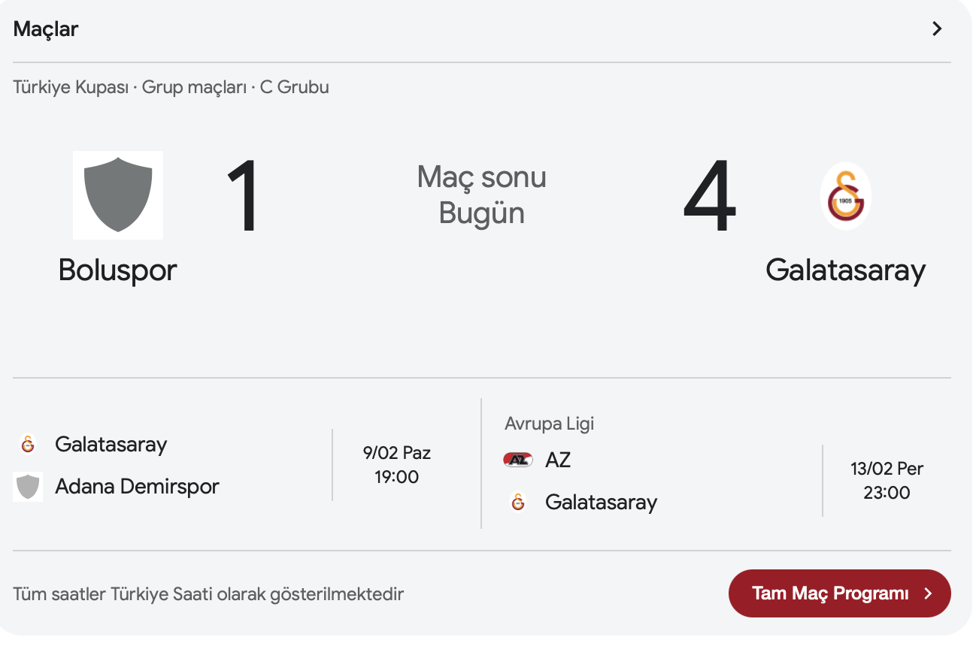The width and height of the screenshot is (976, 646).
Task: Click the AZ club logo
Action: click(517, 460)
